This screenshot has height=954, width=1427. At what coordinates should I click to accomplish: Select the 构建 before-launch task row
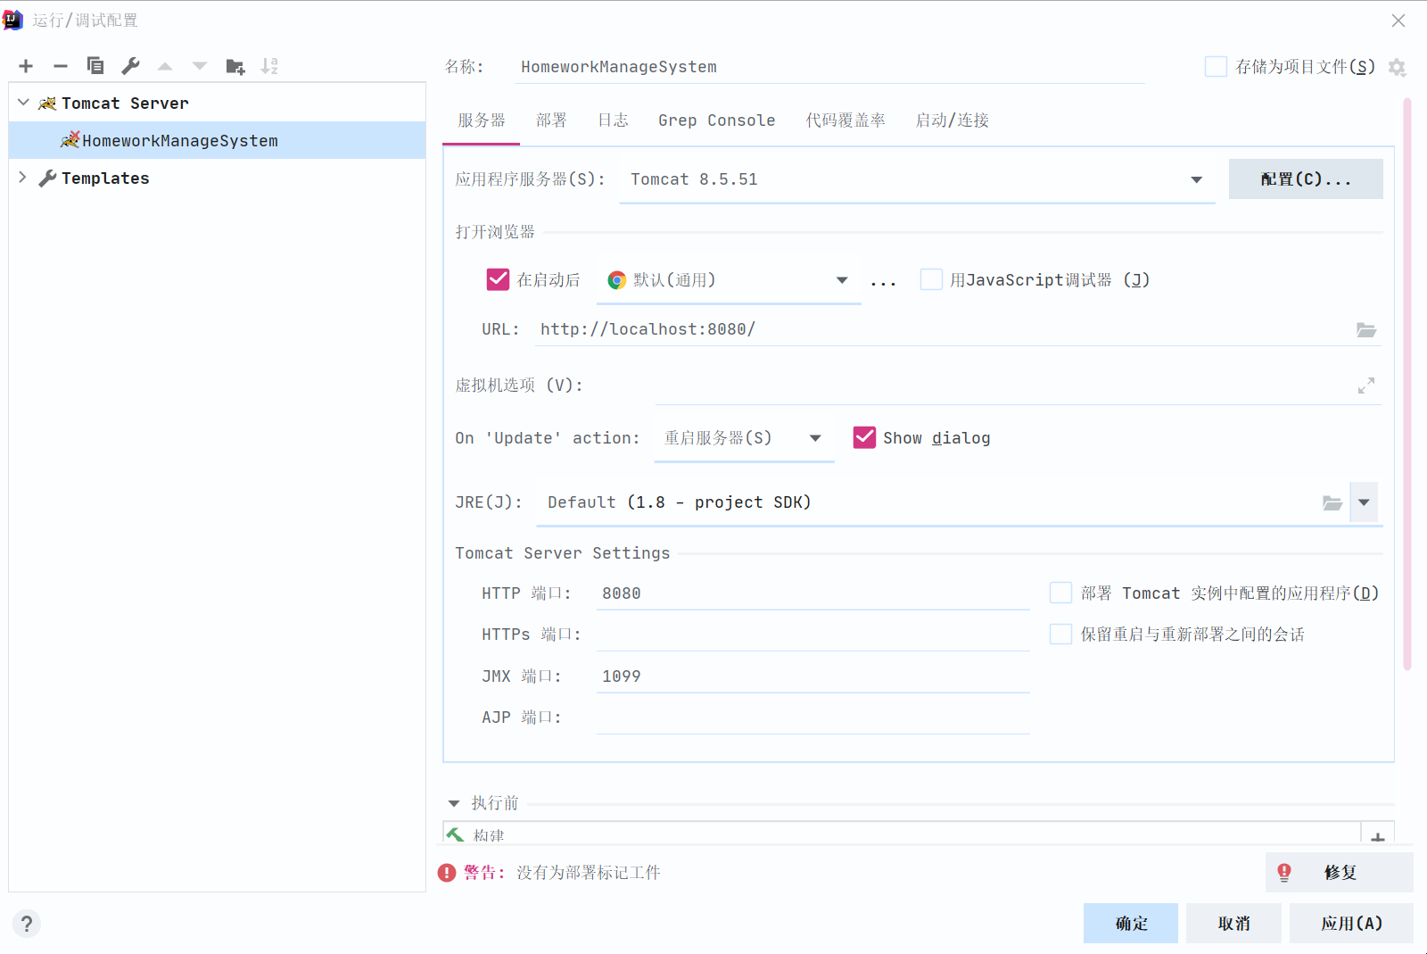pyautogui.click(x=901, y=834)
